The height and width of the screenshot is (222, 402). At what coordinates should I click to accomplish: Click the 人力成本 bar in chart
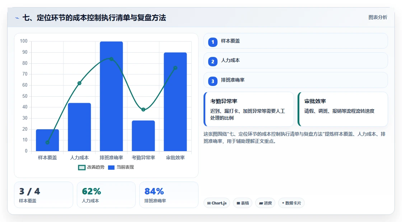point(79,127)
